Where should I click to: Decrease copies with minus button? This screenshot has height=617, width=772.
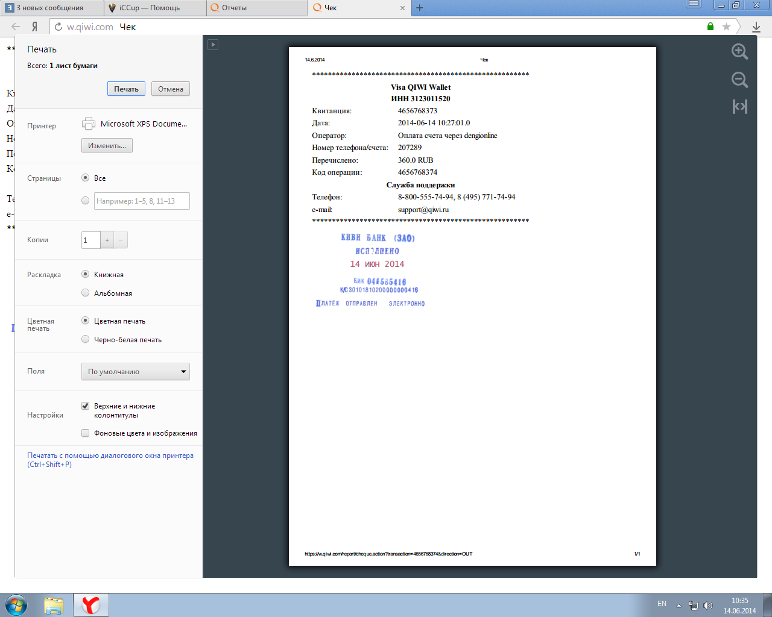coord(121,240)
